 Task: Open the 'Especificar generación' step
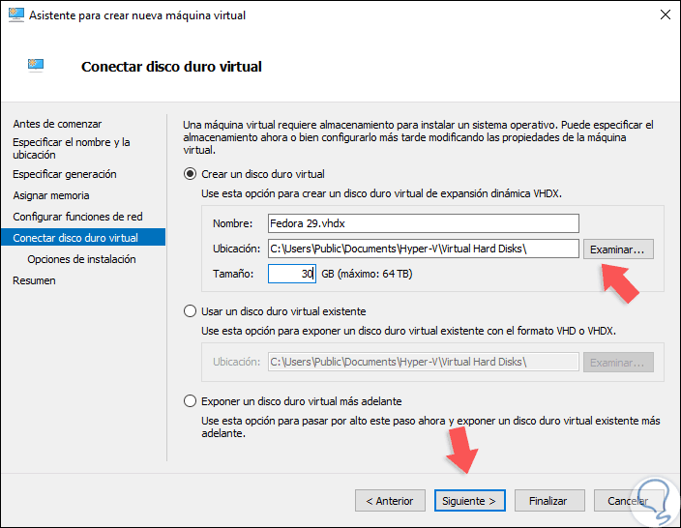point(65,174)
